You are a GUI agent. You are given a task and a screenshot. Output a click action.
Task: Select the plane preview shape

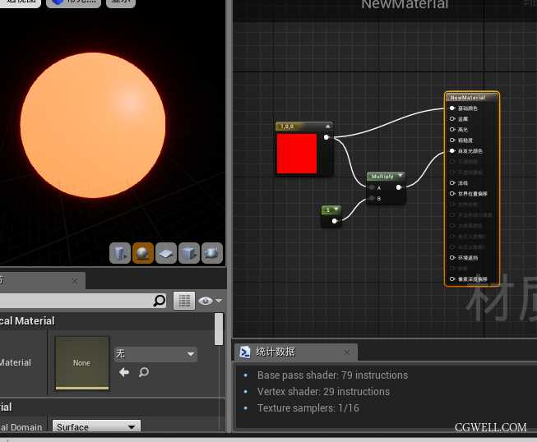point(166,253)
